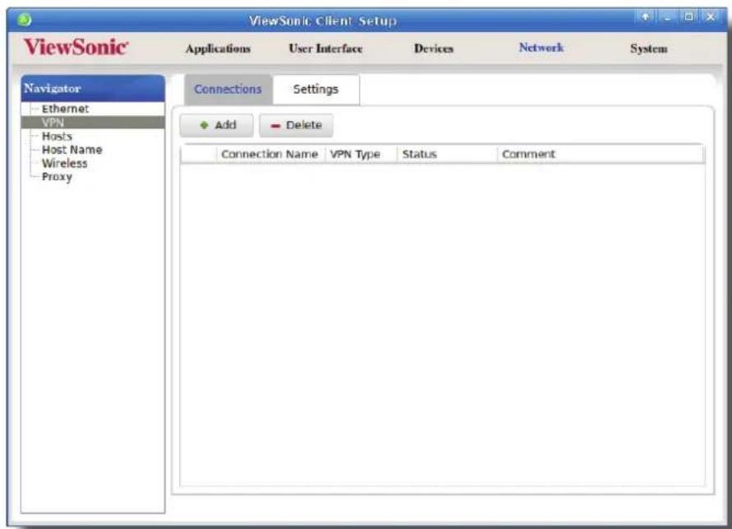
Task: Click the keep-on-top arrow window button
Action: pyautogui.click(x=646, y=17)
